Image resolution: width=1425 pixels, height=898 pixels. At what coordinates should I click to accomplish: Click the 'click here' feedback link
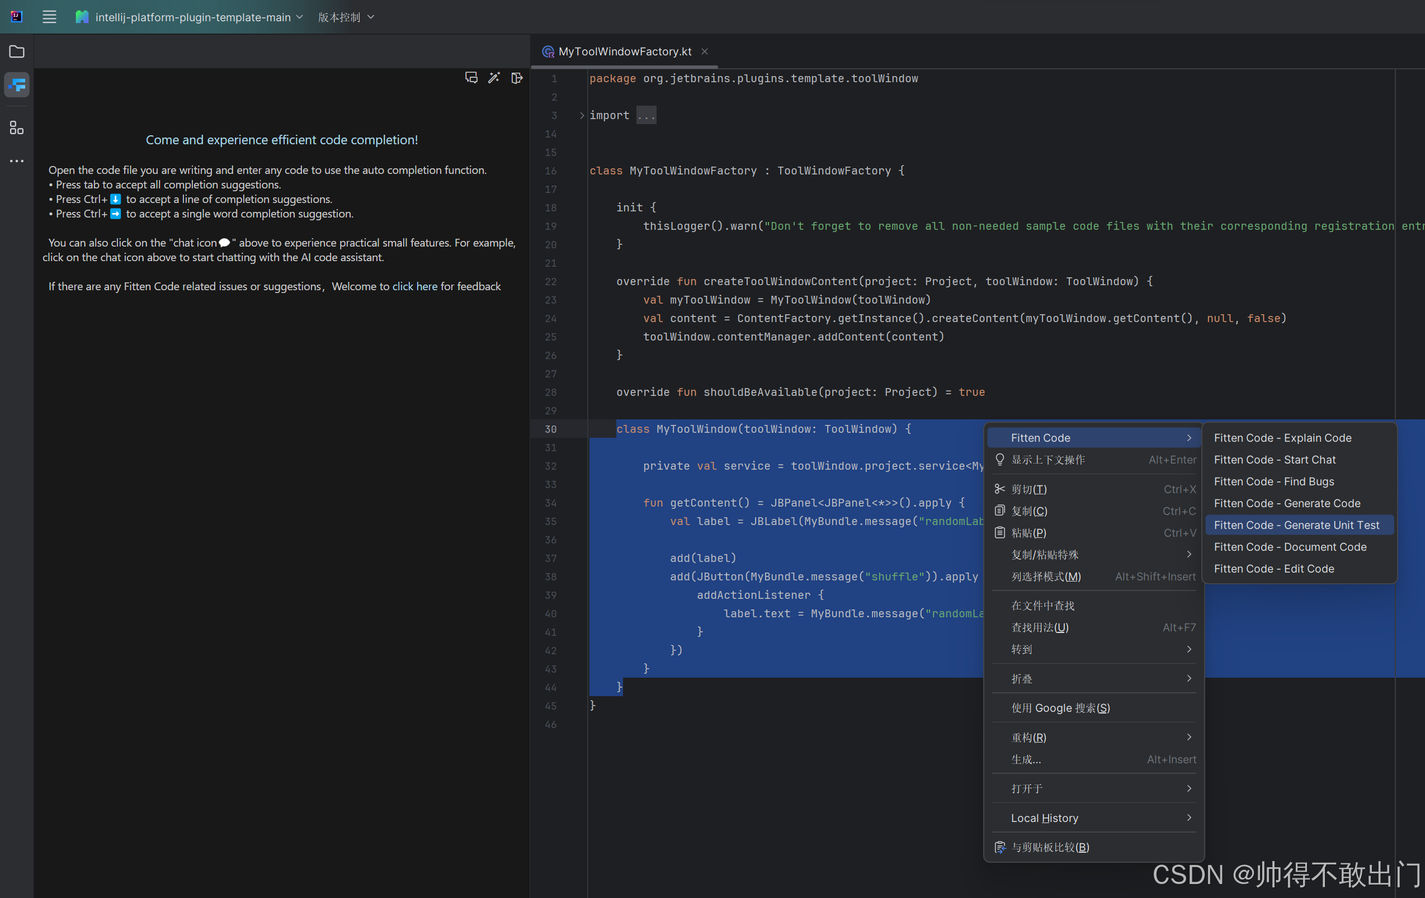pos(415,286)
